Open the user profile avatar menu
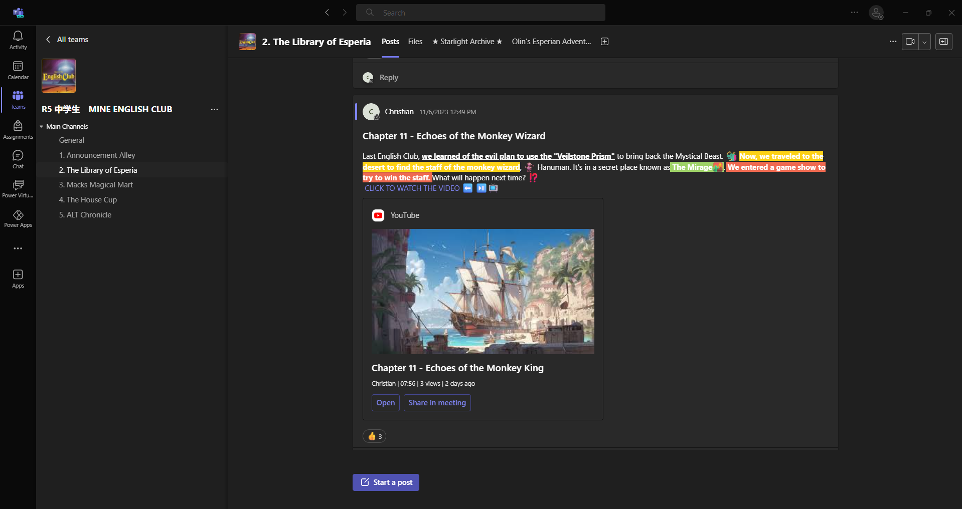 click(x=876, y=13)
